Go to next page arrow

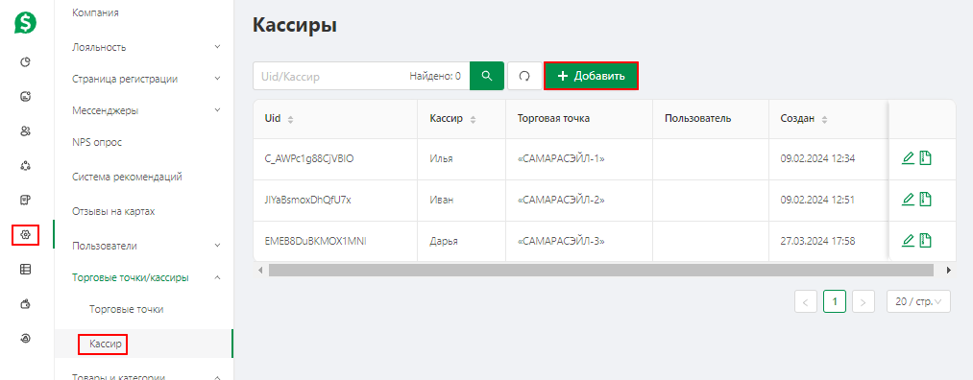click(864, 302)
